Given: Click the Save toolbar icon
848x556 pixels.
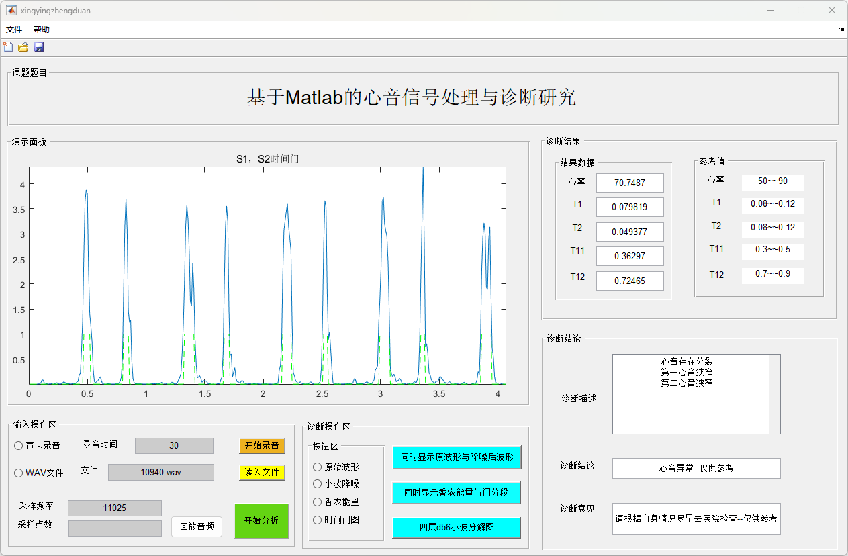Looking at the screenshot, I should [x=39, y=47].
